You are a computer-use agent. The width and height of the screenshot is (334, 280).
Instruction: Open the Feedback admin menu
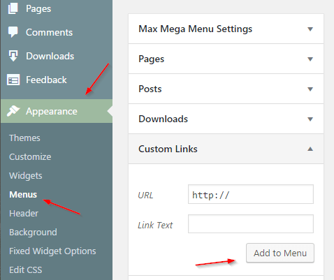(46, 80)
